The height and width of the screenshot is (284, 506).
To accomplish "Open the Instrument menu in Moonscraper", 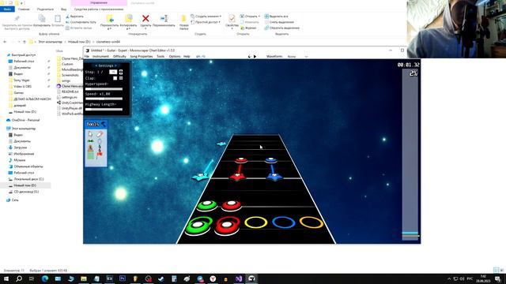I will pos(100,56).
